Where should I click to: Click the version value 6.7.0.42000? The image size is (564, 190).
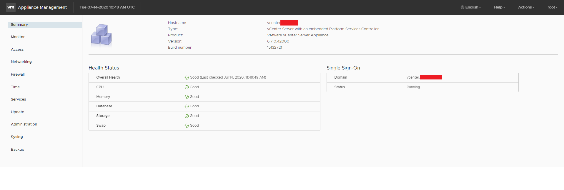click(x=278, y=41)
